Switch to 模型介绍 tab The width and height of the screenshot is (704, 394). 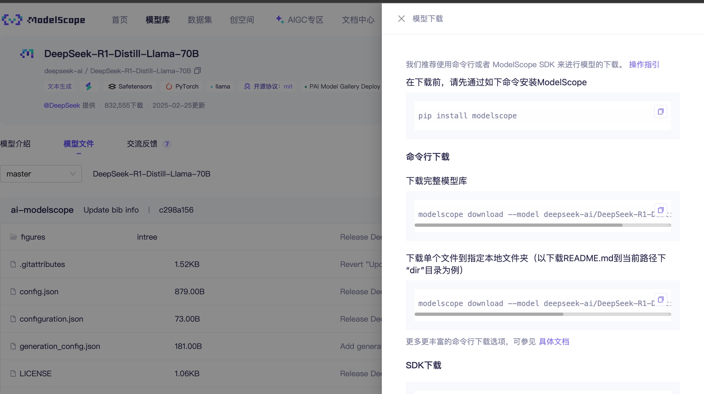[15, 144]
